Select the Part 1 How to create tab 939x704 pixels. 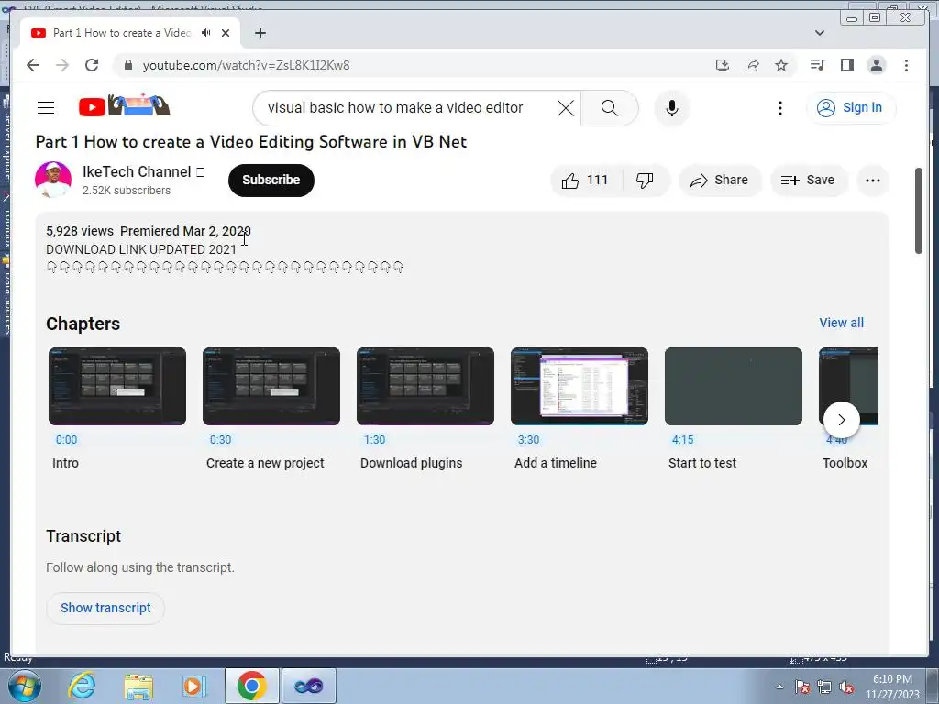tap(123, 33)
